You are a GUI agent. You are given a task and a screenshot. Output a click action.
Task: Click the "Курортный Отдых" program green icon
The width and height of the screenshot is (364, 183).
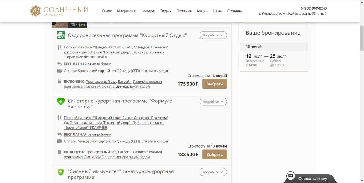[61, 35]
